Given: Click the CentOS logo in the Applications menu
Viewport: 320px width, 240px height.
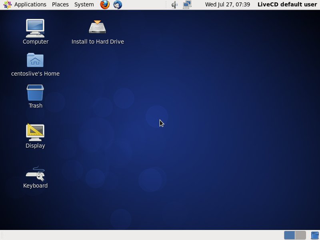Looking at the screenshot, I should point(8,4).
